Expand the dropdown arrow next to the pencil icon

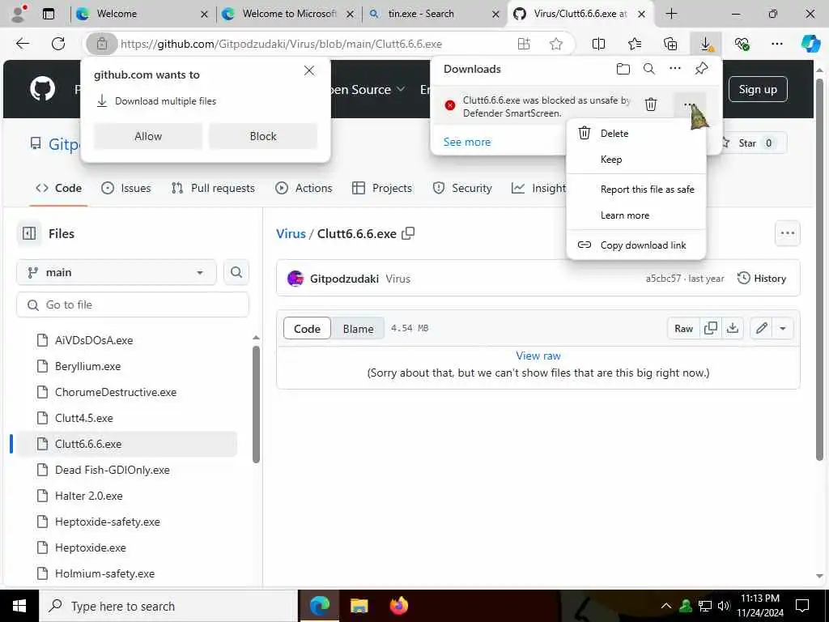(783, 329)
